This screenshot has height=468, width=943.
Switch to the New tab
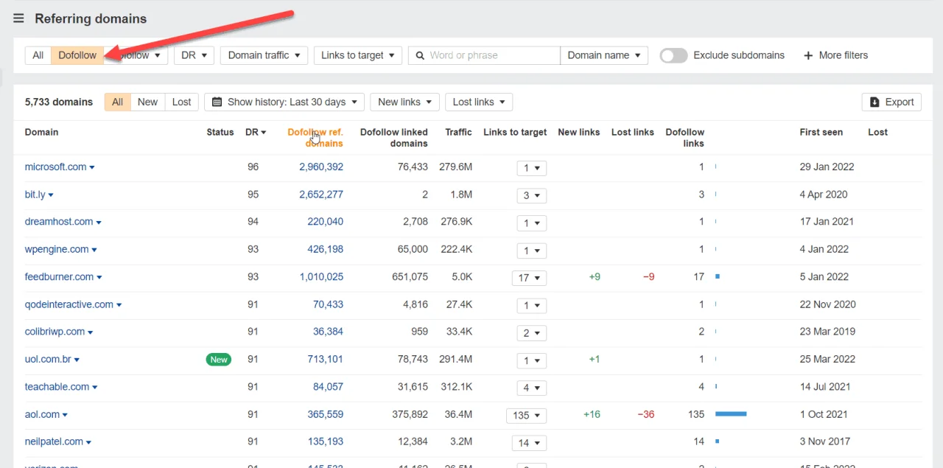147,102
